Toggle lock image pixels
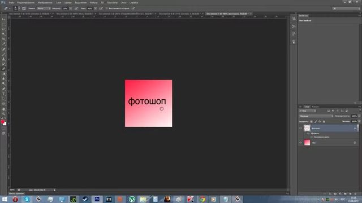 316,122
